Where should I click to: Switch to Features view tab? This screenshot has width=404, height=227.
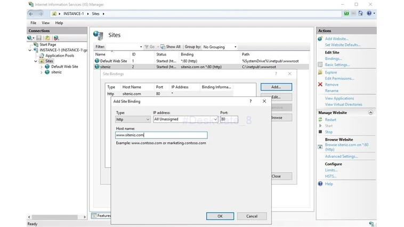coord(101,216)
